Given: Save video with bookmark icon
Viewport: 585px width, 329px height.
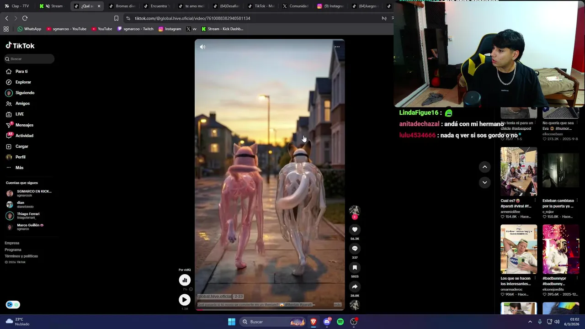Looking at the screenshot, I should click(x=355, y=267).
